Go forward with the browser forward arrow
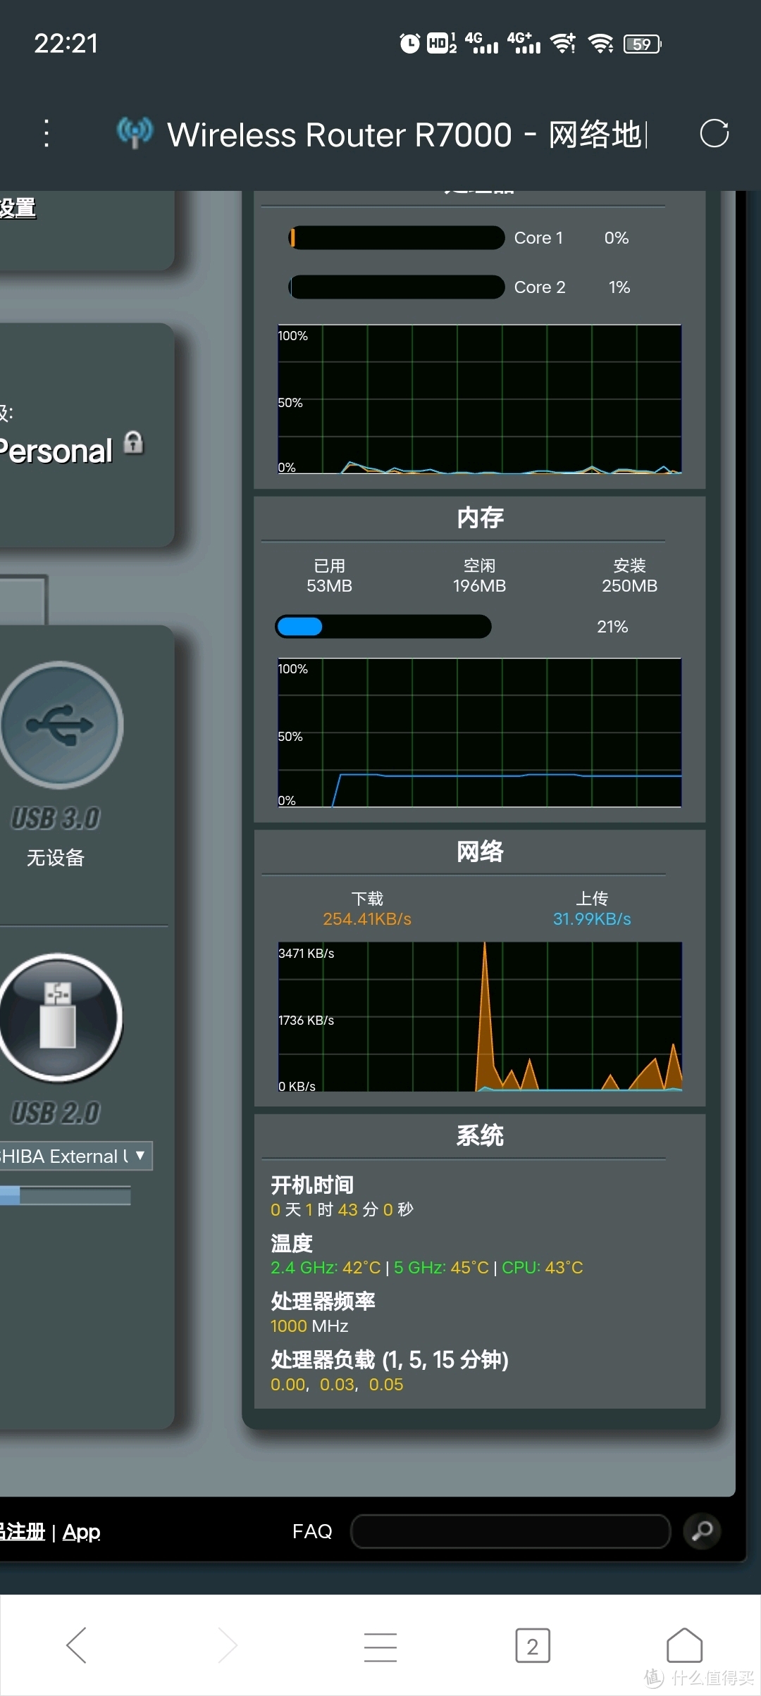 (228, 1645)
